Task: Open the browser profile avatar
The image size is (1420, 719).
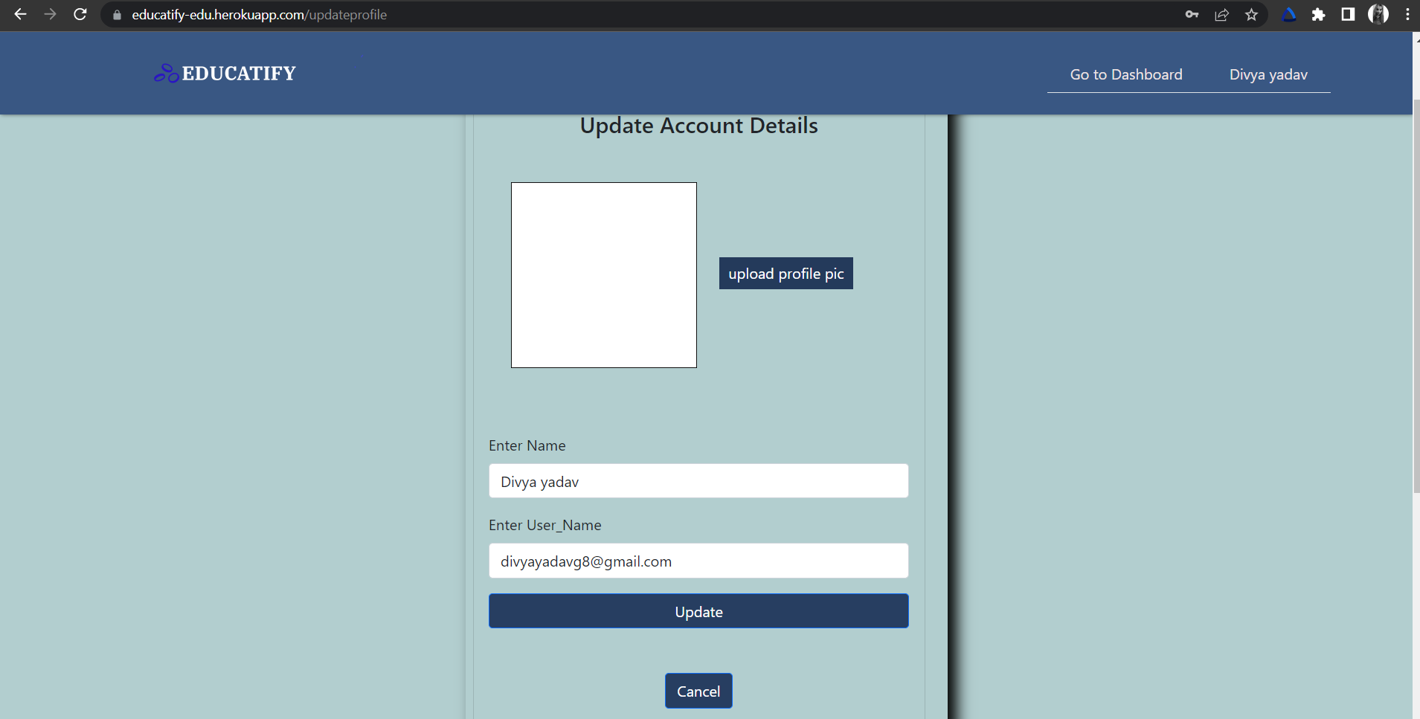Action: pyautogui.click(x=1378, y=14)
